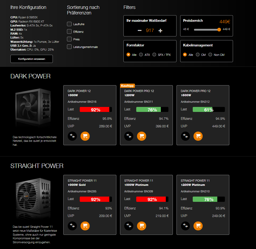This screenshot has width=256, height=249.
Task: Click the Kauftipp badge
Action: point(127,85)
